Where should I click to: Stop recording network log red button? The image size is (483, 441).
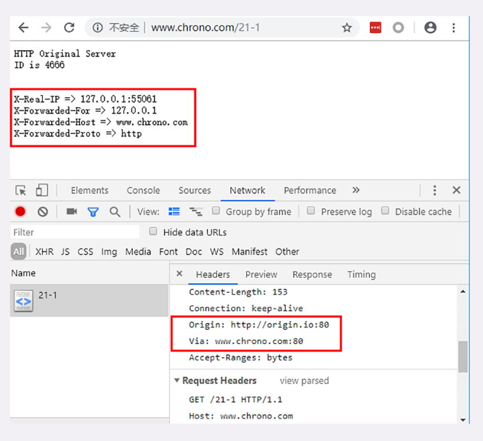pyautogui.click(x=20, y=212)
